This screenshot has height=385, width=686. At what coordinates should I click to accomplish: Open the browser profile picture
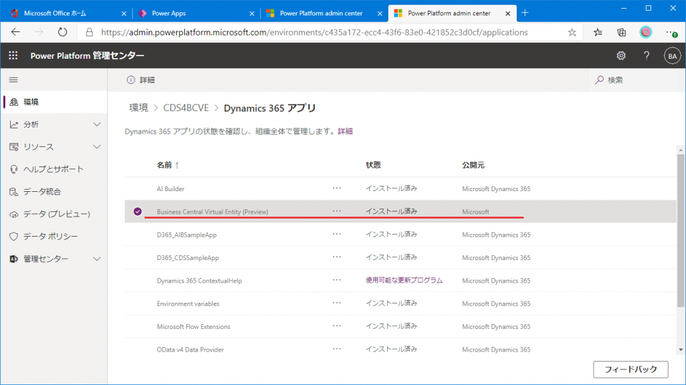click(x=645, y=32)
